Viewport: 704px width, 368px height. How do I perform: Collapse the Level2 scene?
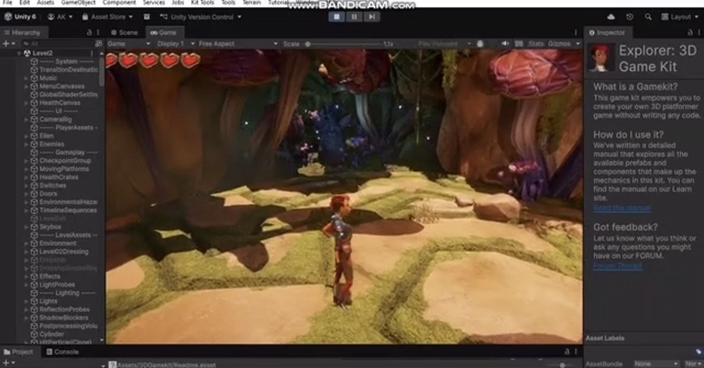[19, 53]
